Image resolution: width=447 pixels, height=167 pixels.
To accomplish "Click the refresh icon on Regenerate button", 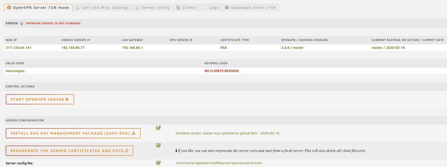I will (x=127, y=151).
